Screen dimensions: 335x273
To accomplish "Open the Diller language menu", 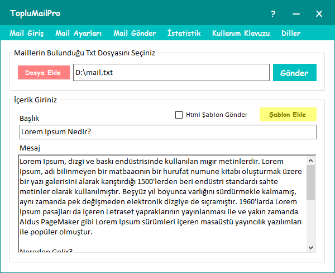I will (x=291, y=33).
